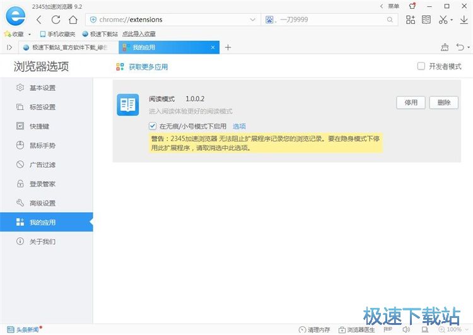Click the 阅读模式 extension icon

point(128,105)
